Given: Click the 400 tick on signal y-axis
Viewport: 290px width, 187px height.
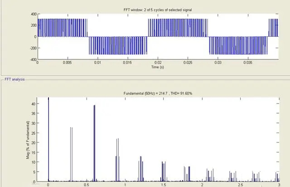Looking at the screenshot, I should 33,15.
